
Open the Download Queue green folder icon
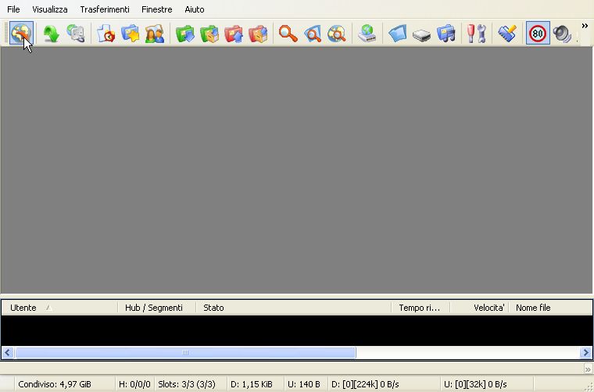(185, 34)
